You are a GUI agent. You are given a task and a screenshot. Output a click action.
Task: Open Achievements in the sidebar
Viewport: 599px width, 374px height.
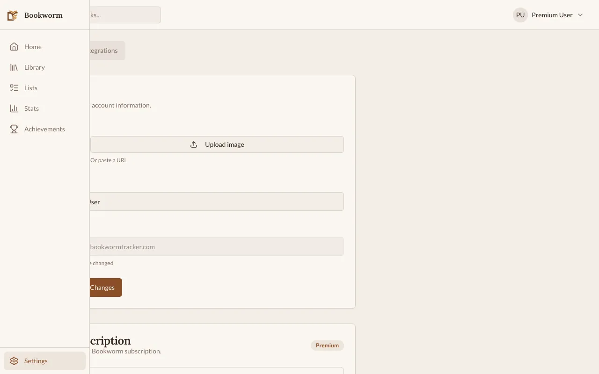click(x=44, y=129)
